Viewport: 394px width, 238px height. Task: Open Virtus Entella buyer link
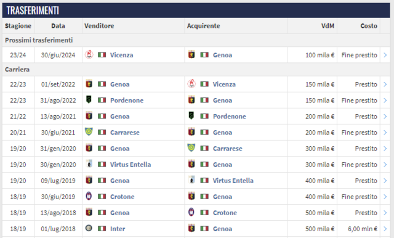[x=233, y=181]
